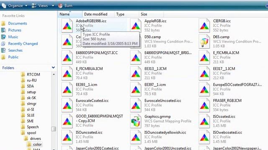Select AdobeRGB1998.icc profile icon

pos(67,26)
